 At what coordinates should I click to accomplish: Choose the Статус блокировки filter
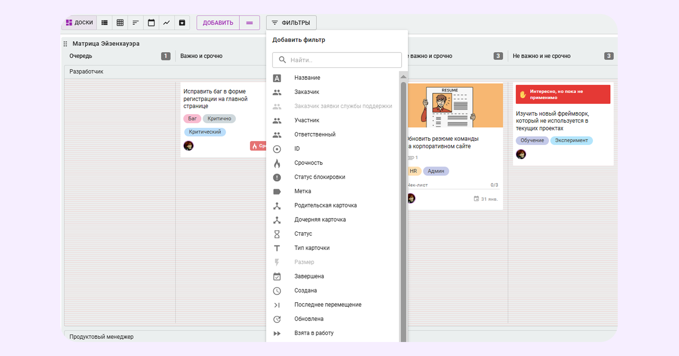pyautogui.click(x=319, y=177)
